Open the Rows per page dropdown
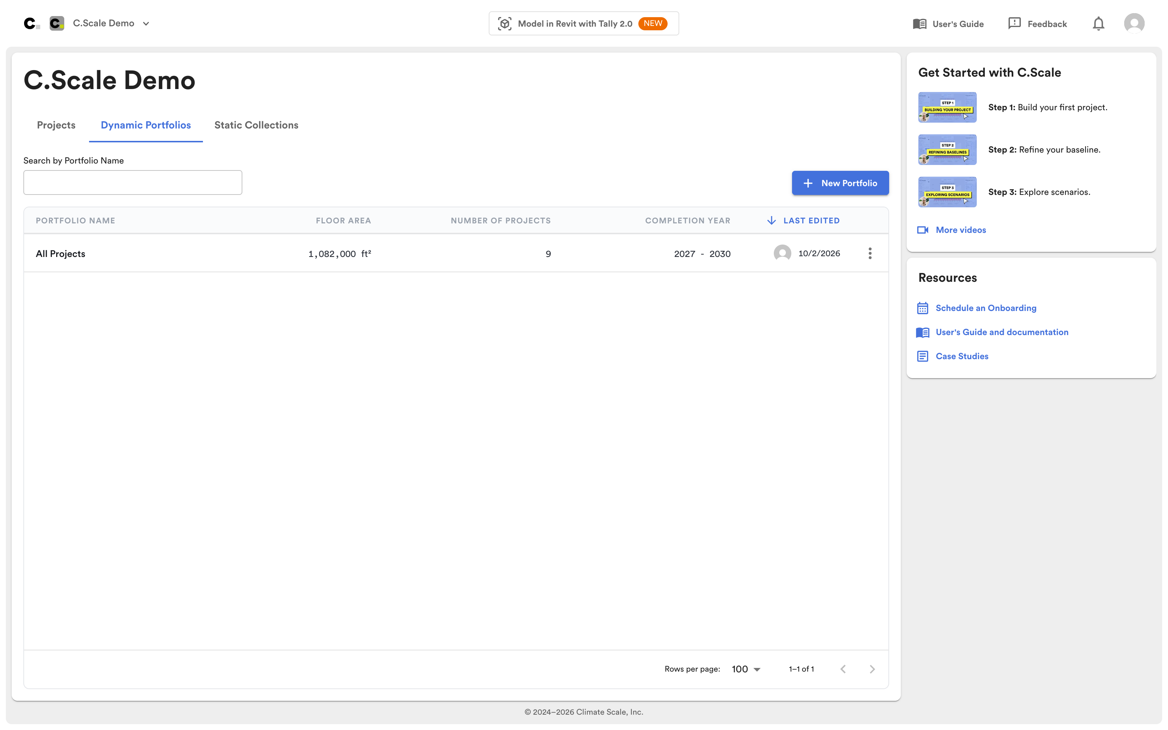Image resolution: width=1168 pixels, height=730 pixels. click(746, 669)
